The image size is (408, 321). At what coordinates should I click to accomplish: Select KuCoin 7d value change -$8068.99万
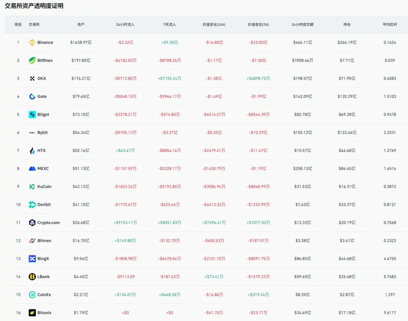258,186
